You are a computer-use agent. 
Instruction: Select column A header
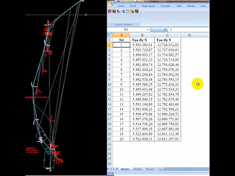pos(121,35)
